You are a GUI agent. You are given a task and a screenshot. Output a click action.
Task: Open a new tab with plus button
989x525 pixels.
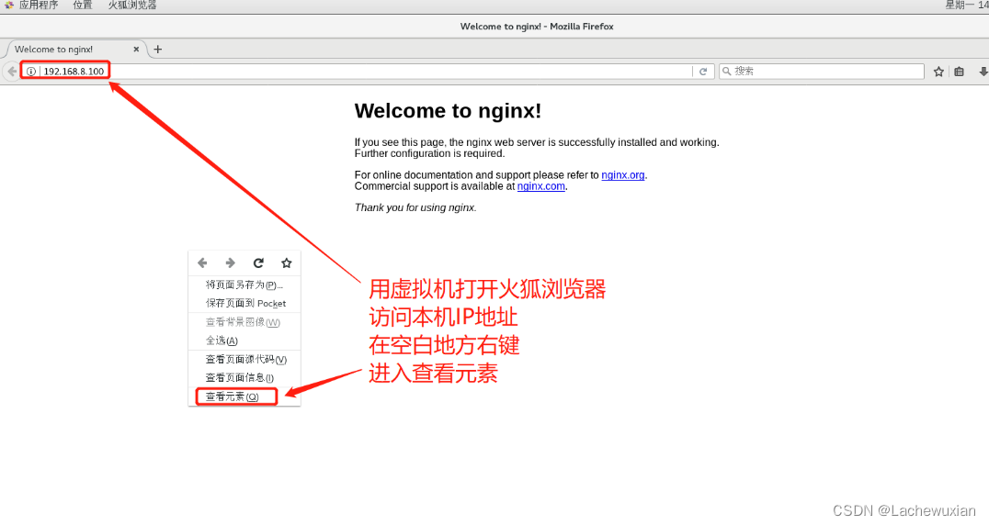158,49
